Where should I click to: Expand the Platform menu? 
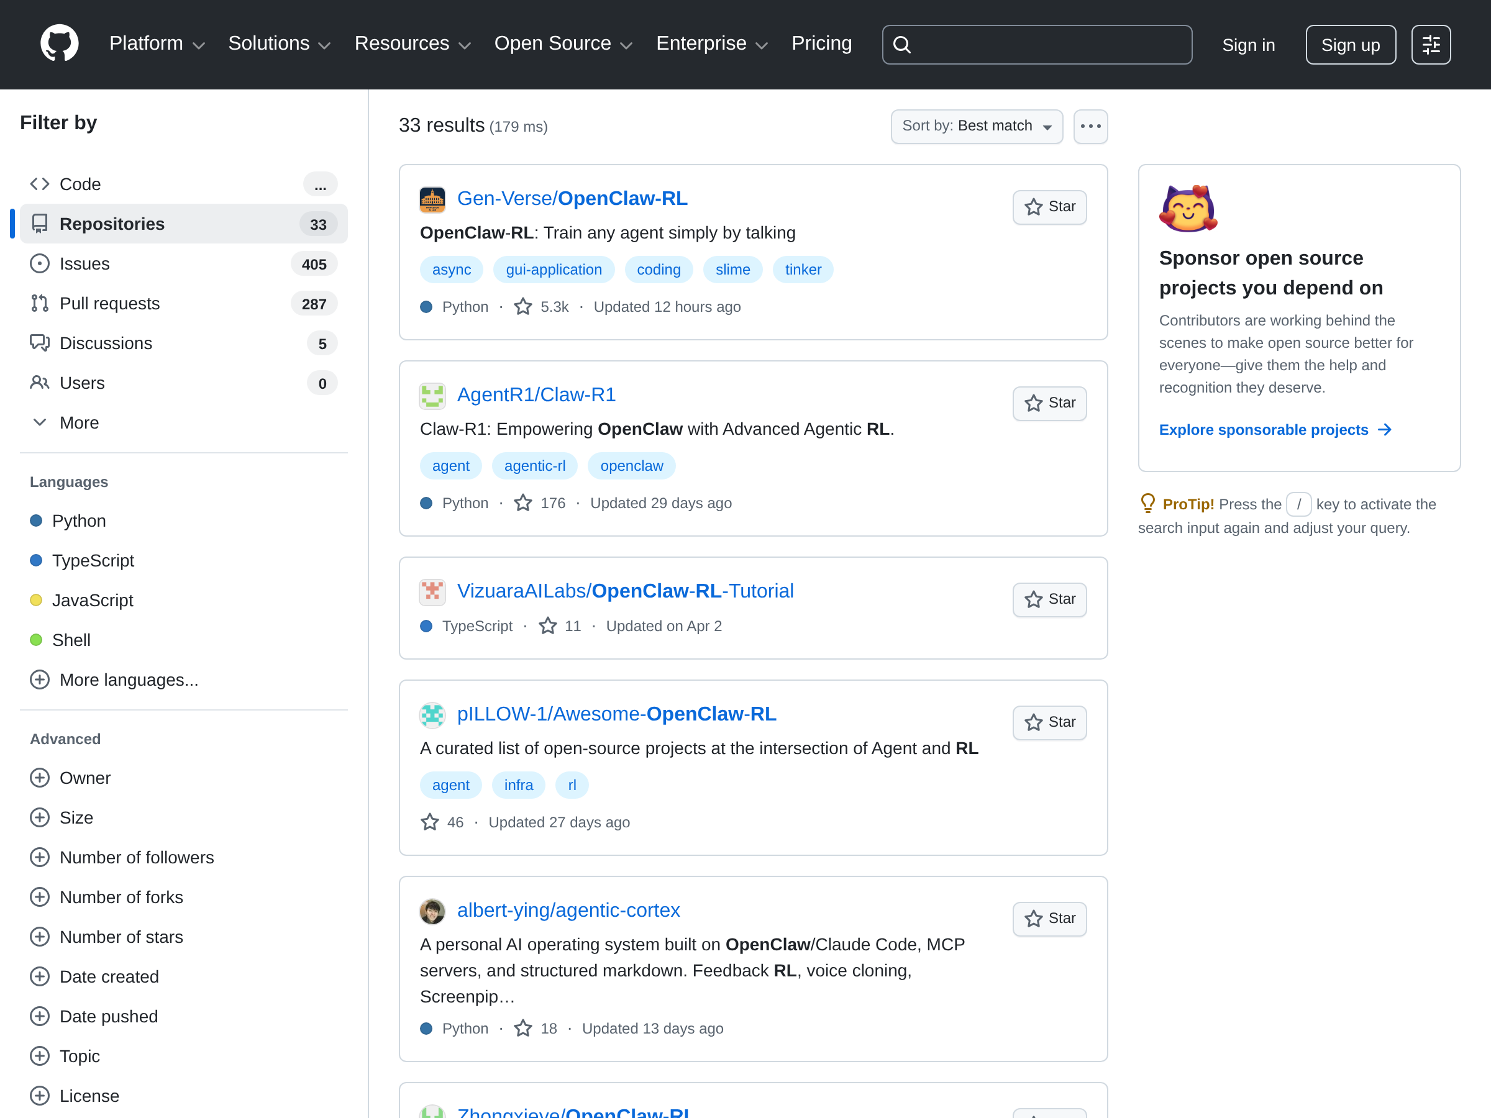click(157, 44)
